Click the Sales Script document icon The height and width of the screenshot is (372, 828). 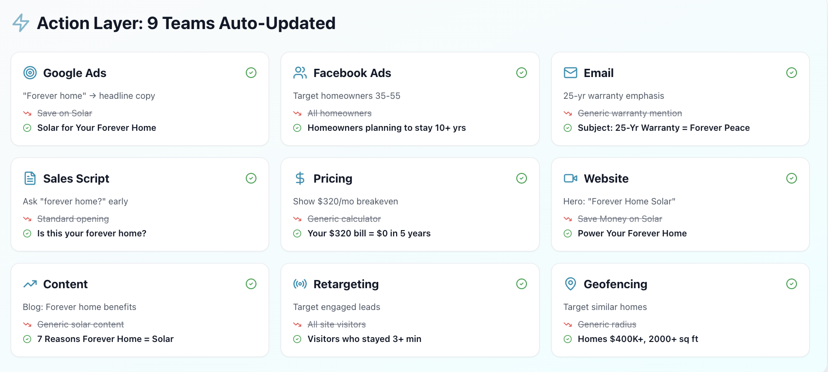pyautogui.click(x=30, y=178)
